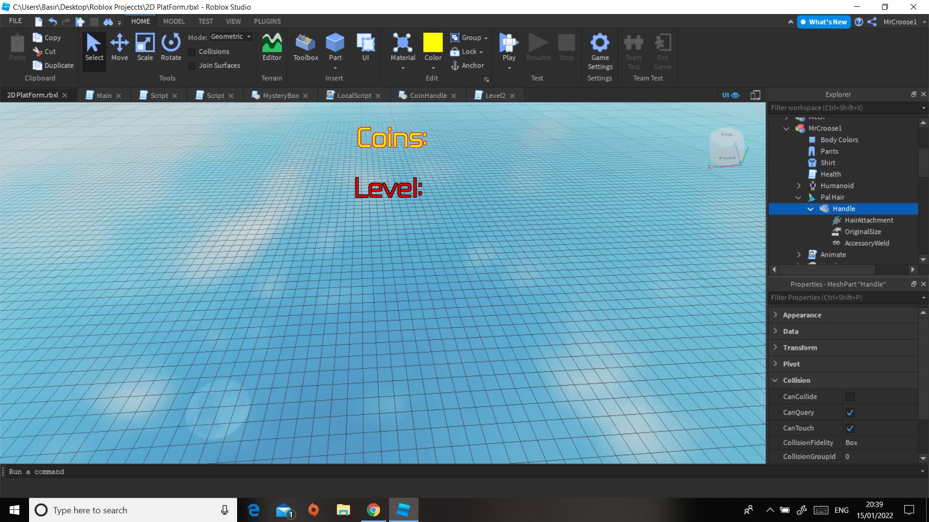929x522 pixels.
Task: Click the Undo arrow in quick access bar
Action: point(52,21)
